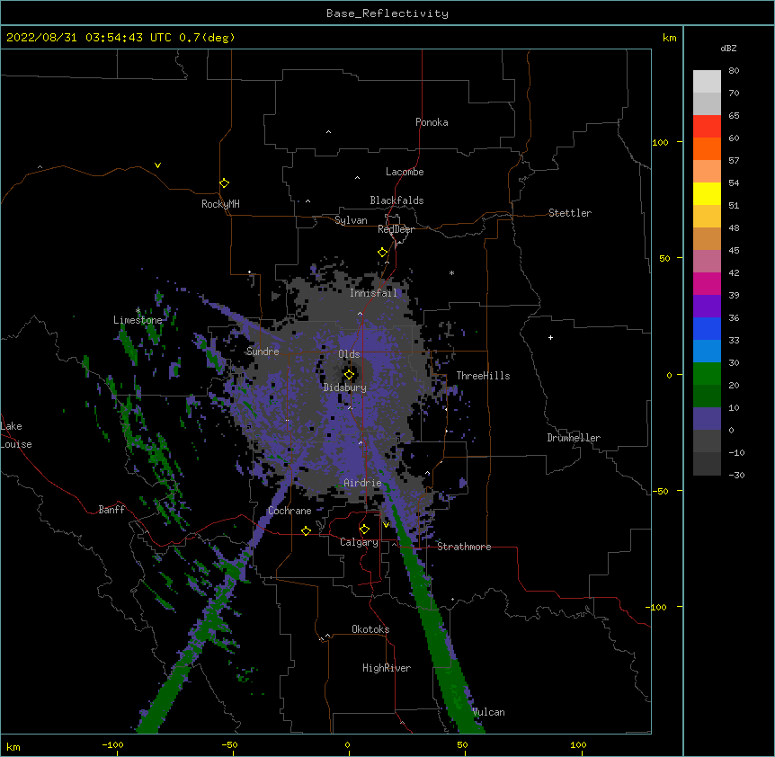Click the Okotoks town label
Image resolution: width=775 pixels, height=757 pixels.
coord(370,629)
